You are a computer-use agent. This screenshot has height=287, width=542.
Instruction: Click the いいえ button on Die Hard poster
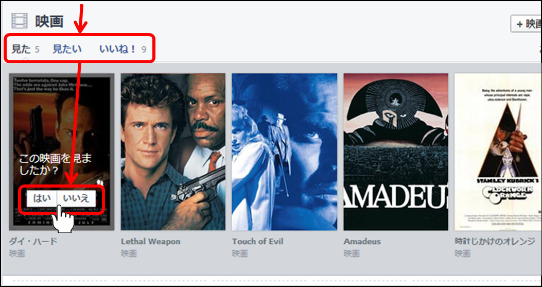pyautogui.click(x=76, y=198)
